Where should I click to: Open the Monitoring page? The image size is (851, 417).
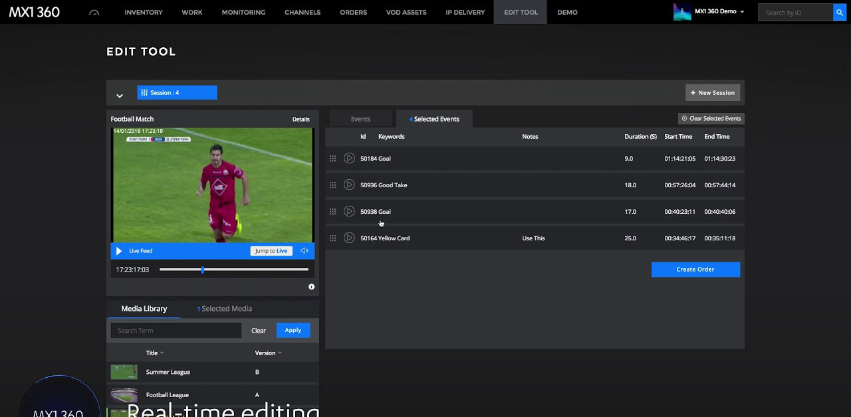pyautogui.click(x=243, y=12)
